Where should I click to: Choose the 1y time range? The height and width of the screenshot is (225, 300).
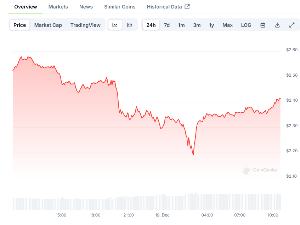coord(211,25)
